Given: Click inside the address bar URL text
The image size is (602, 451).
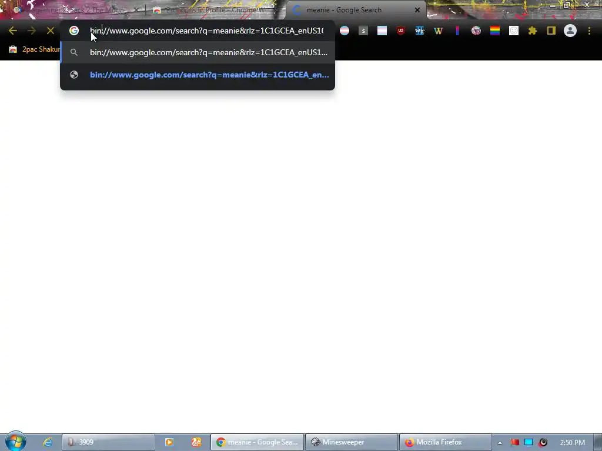Looking at the screenshot, I should point(206,31).
